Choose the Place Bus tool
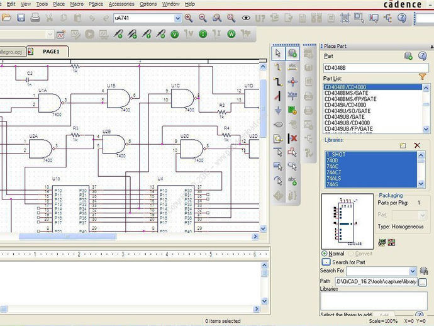This screenshot has width=434, height=326. (278, 82)
